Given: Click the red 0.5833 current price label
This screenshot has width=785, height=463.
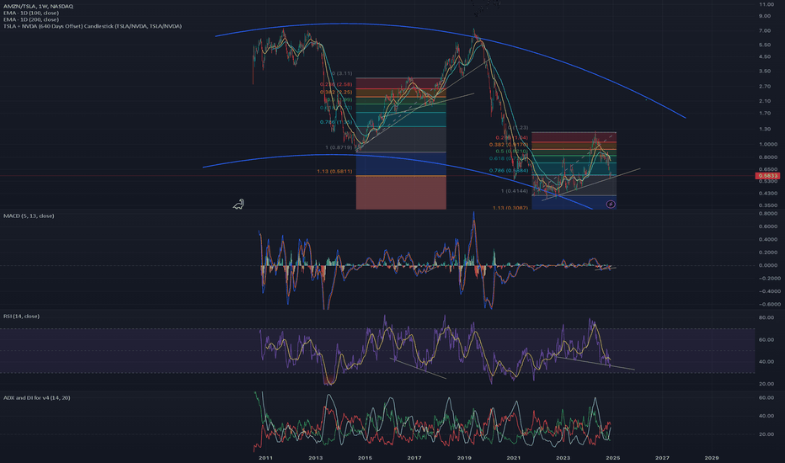Looking at the screenshot, I should coord(767,176).
